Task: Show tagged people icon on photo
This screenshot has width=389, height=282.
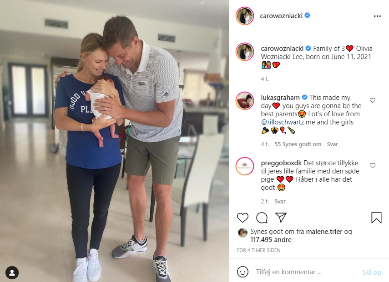Action: (x=12, y=272)
